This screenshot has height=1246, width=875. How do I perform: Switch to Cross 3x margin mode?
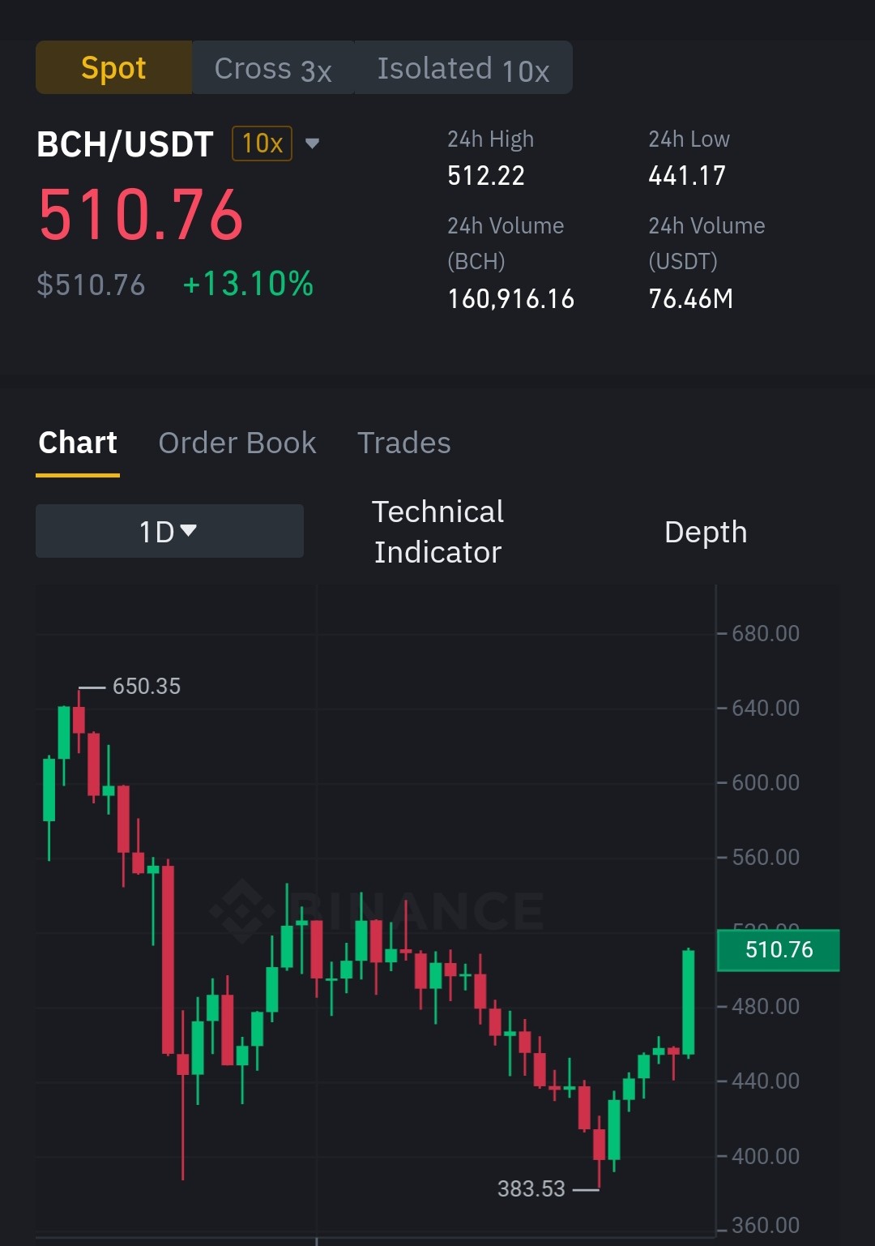point(273,68)
